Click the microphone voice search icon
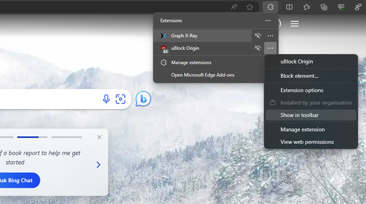 (106, 99)
